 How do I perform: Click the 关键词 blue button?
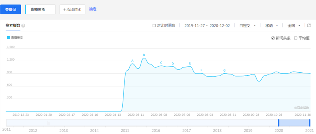click(x=11, y=9)
